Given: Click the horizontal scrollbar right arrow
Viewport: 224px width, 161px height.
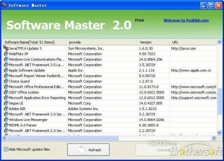Looking at the screenshot, I should pyautogui.click(x=214, y=138).
